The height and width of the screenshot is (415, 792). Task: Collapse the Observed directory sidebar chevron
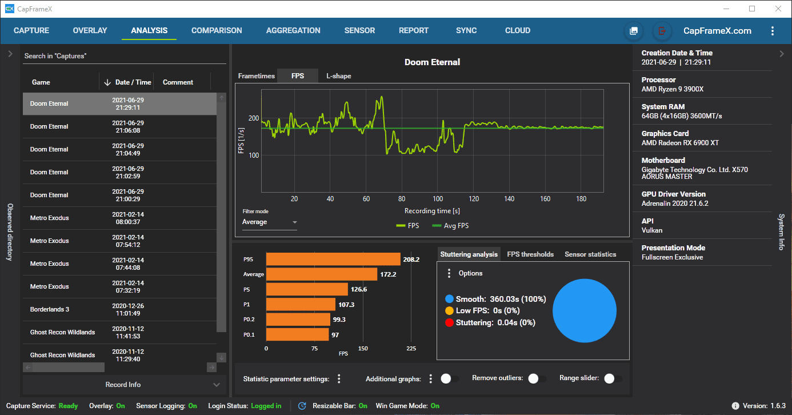(10, 54)
